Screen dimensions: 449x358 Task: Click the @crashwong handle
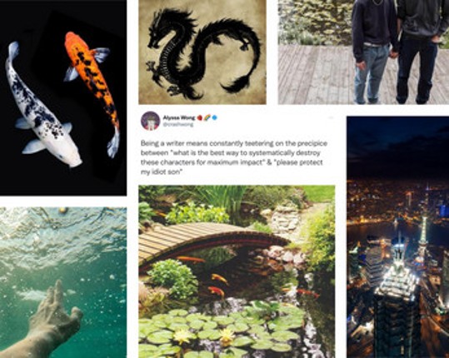pos(178,125)
